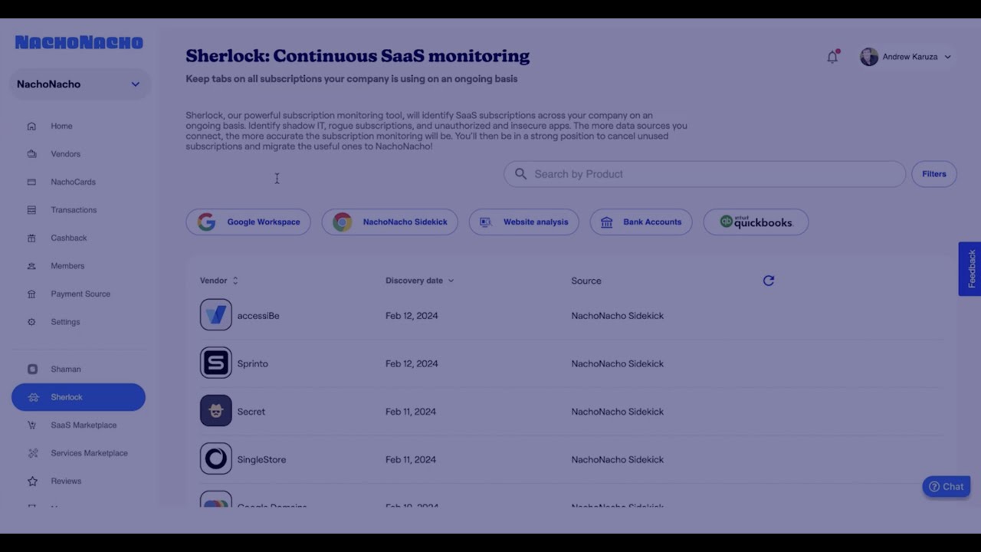Open Payment Source in the sidebar

click(80, 294)
